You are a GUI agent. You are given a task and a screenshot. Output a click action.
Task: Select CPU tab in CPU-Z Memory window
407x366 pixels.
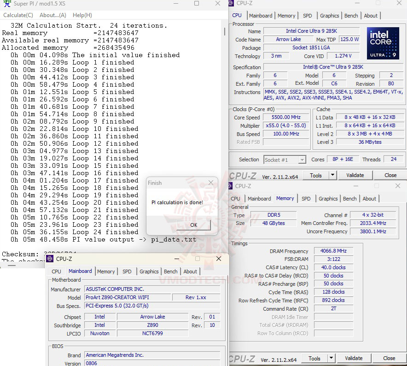click(x=235, y=199)
